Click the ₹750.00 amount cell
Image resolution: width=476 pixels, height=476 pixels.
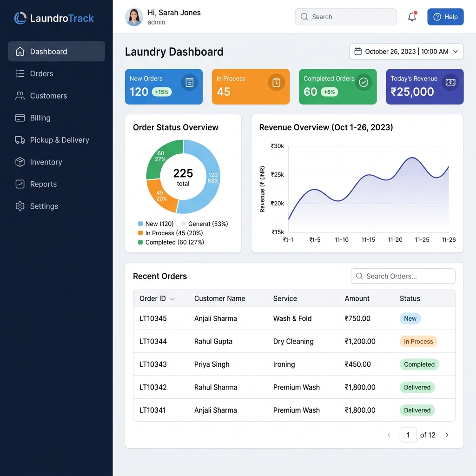pos(357,318)
